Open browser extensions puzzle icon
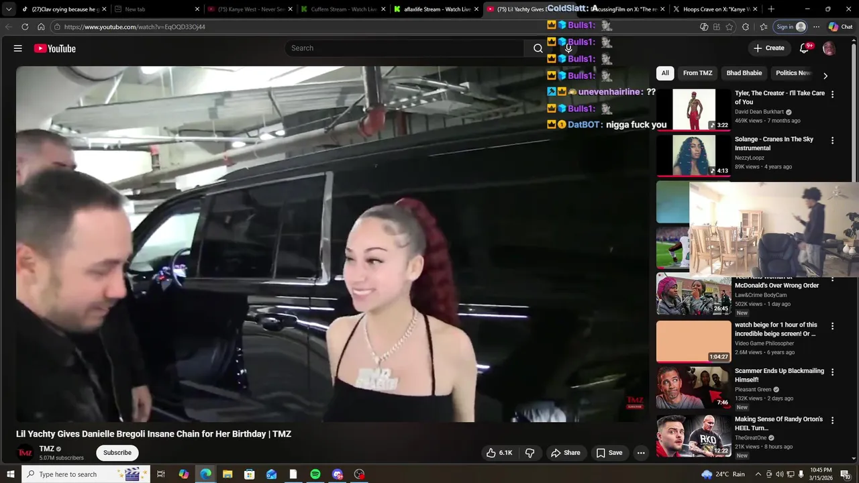The image size is (859, 483). [x=746, y=27]
